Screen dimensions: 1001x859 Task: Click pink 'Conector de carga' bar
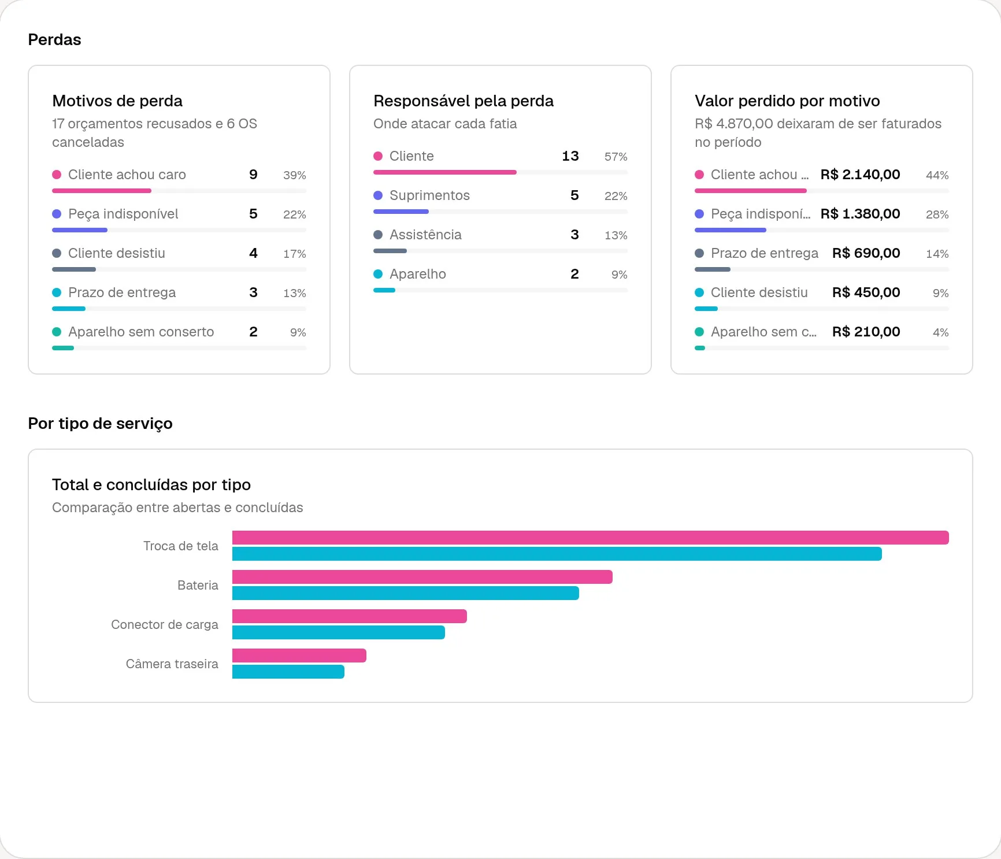(x=350, y=616)
